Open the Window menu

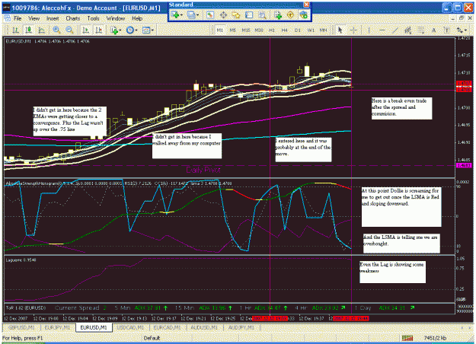115,18
